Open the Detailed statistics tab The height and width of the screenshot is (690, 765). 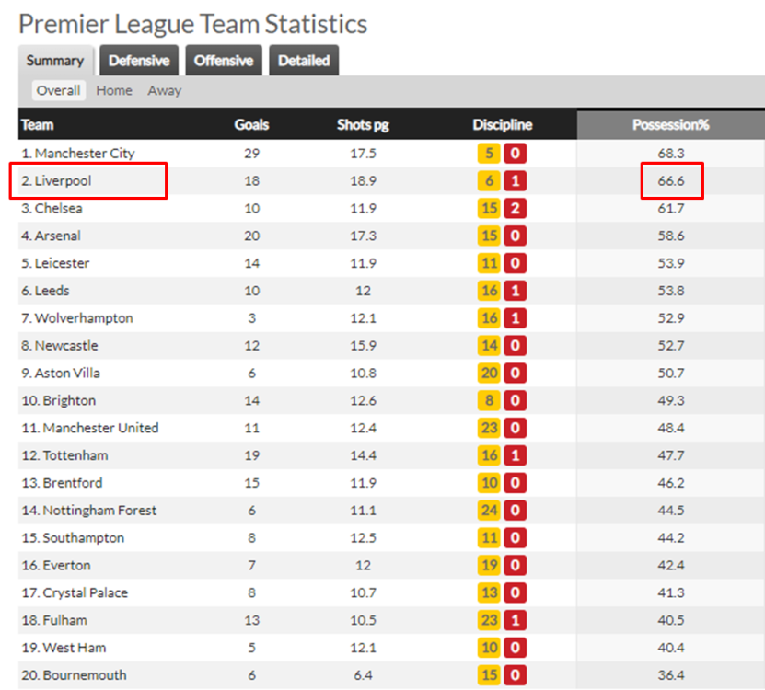tap(304, 61)
